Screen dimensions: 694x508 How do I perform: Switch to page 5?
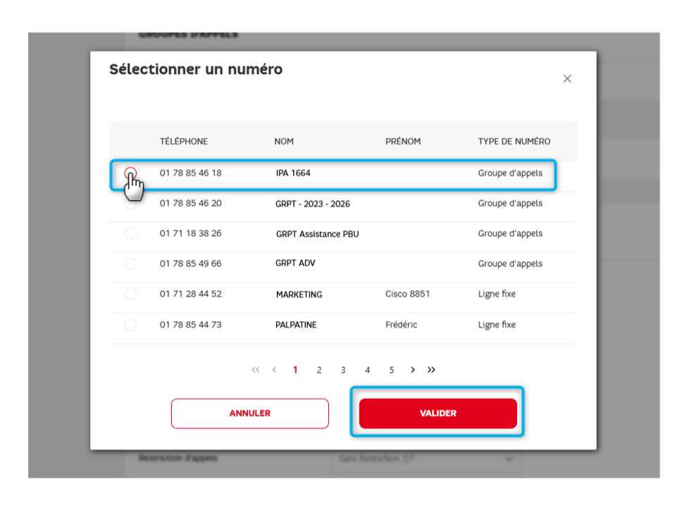click(x=391, y=370)
